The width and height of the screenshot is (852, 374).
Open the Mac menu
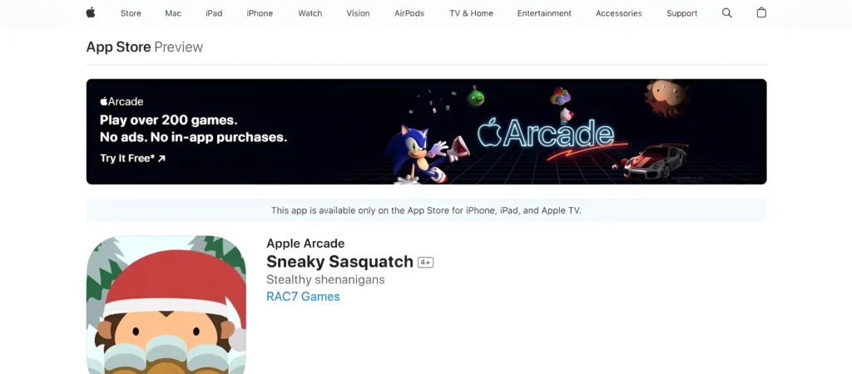[173, 13]
